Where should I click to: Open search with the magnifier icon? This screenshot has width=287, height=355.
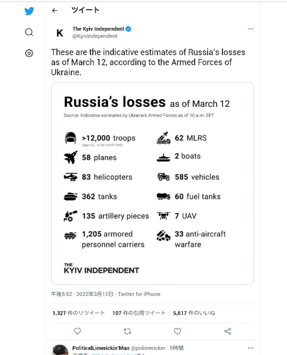(x=29, y=32)
